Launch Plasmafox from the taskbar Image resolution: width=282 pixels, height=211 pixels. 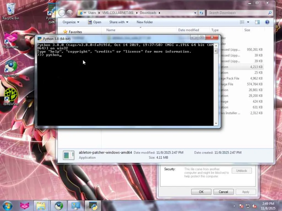click(x=25, y=206)
